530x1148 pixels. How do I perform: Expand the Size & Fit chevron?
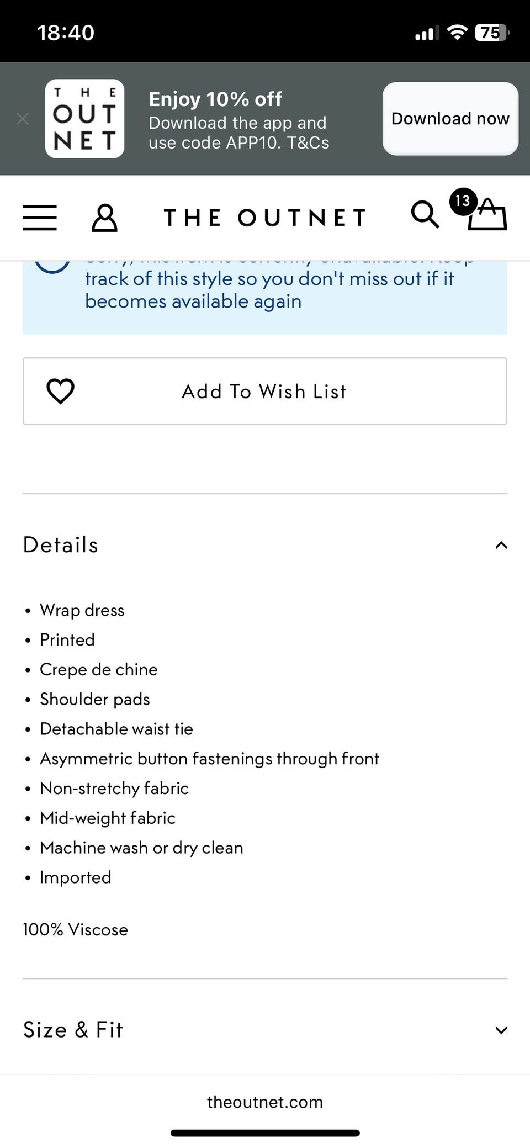tap(501, 1030)
